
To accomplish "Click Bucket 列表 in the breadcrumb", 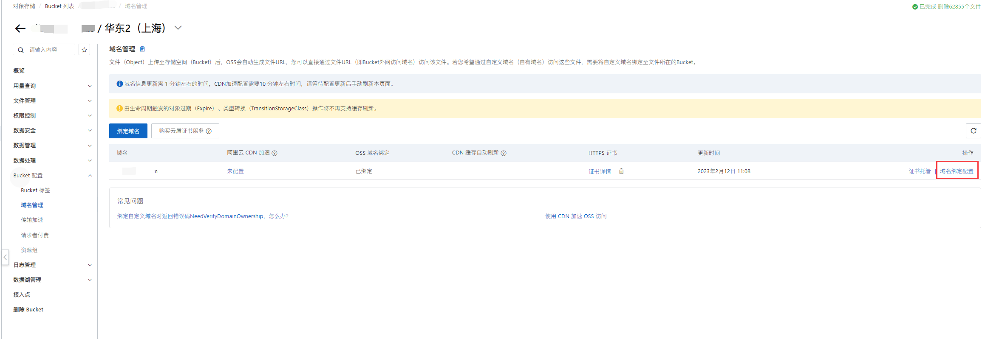I will pyautogui.click(x=59, y=6).
